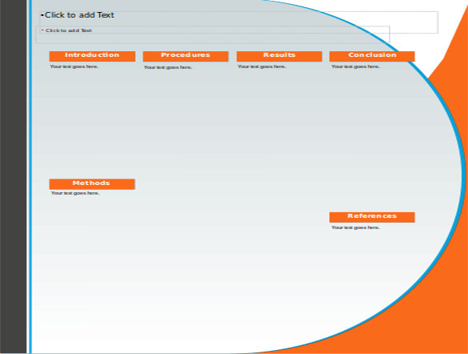Click the Results header box
The image size is (468, 354).
coord(279,56)
